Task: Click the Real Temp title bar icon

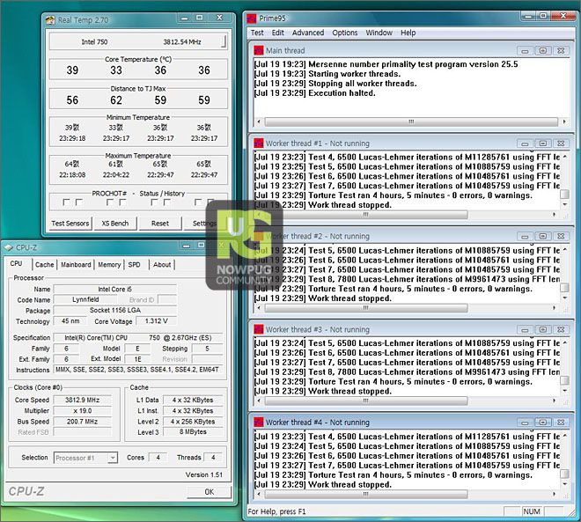Action: (50, 20)
